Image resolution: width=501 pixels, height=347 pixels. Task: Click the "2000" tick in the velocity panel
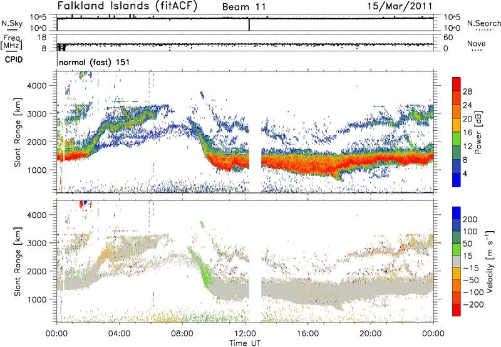tap(36, 271)
